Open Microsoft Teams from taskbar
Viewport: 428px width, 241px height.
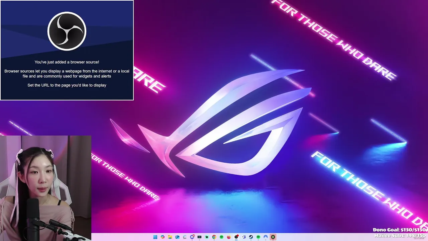pos(244,237)
